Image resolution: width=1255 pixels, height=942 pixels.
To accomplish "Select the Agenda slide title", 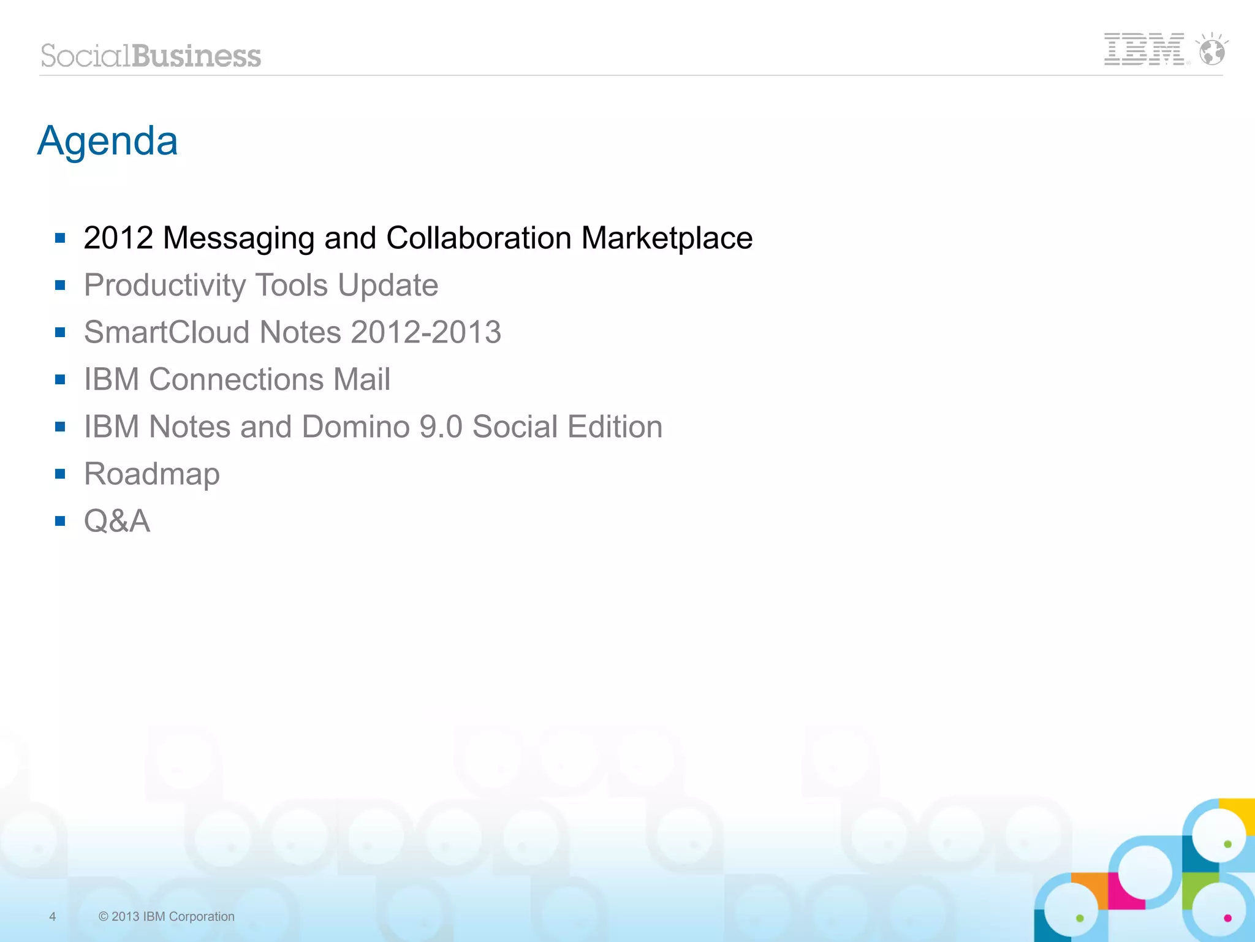I will coord(108,142).
